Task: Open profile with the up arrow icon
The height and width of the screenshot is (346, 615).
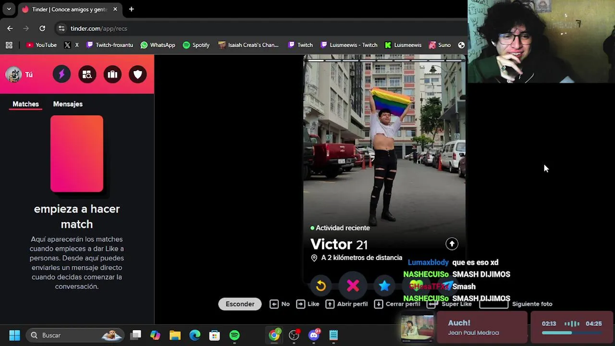Action: point(452,244)
